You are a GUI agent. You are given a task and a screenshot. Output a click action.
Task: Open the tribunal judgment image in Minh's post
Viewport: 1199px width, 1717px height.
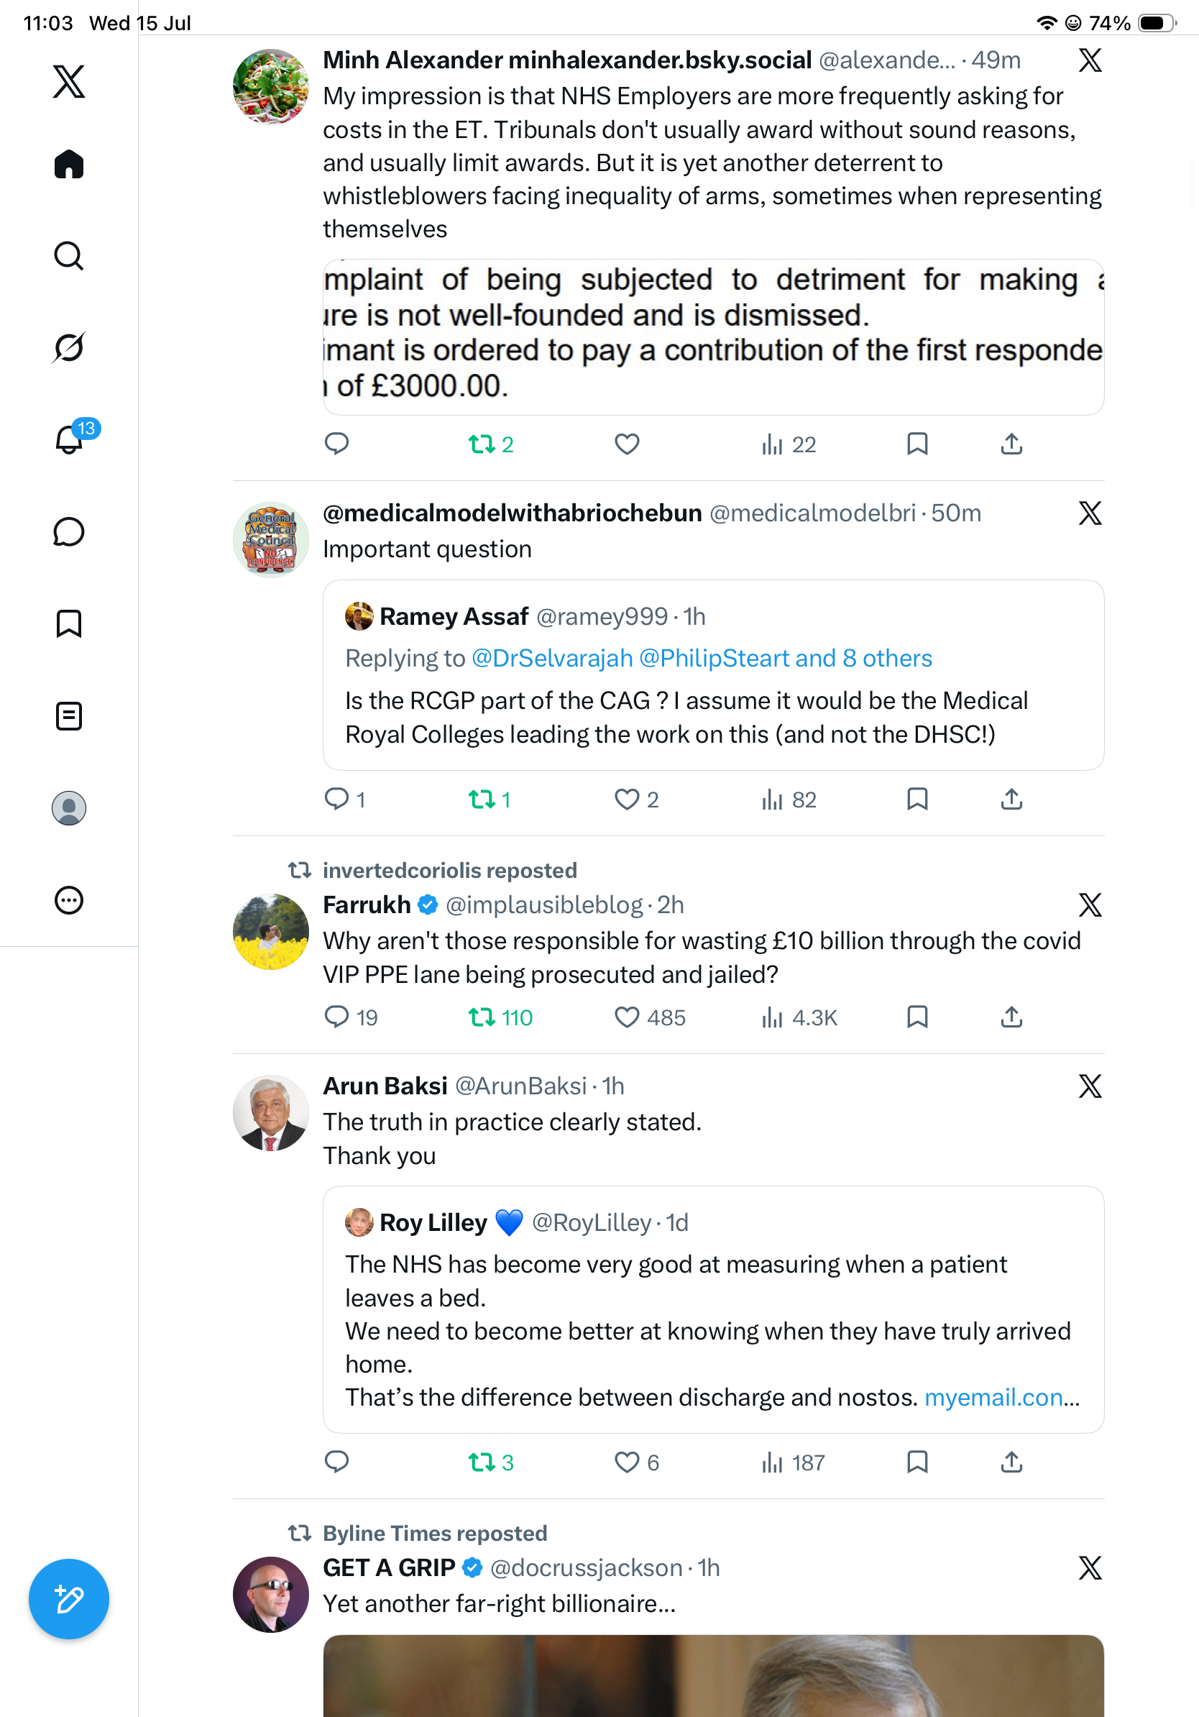point(713,336)
